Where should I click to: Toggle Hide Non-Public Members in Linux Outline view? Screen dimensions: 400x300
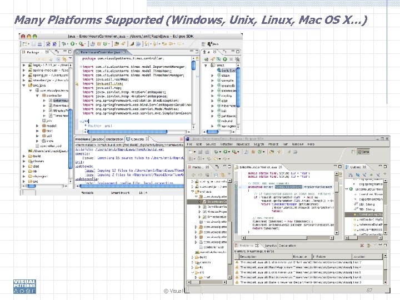click(x=371, y=175)
